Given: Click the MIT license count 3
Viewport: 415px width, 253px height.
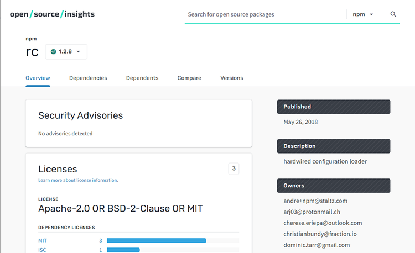Looking at the screenshot, I should 101,240.
